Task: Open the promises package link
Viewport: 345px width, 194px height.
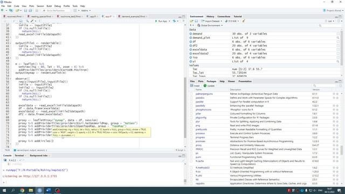Action: coord(201,141)
